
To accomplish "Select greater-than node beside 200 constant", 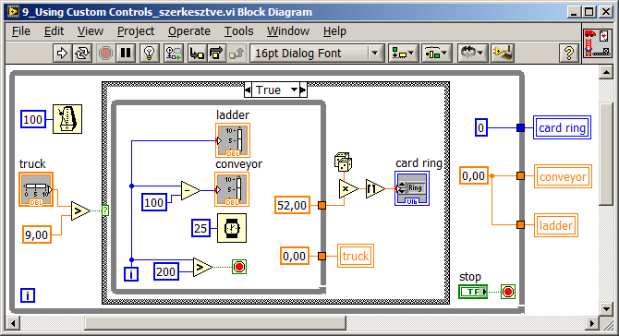I will click(202, 268).
